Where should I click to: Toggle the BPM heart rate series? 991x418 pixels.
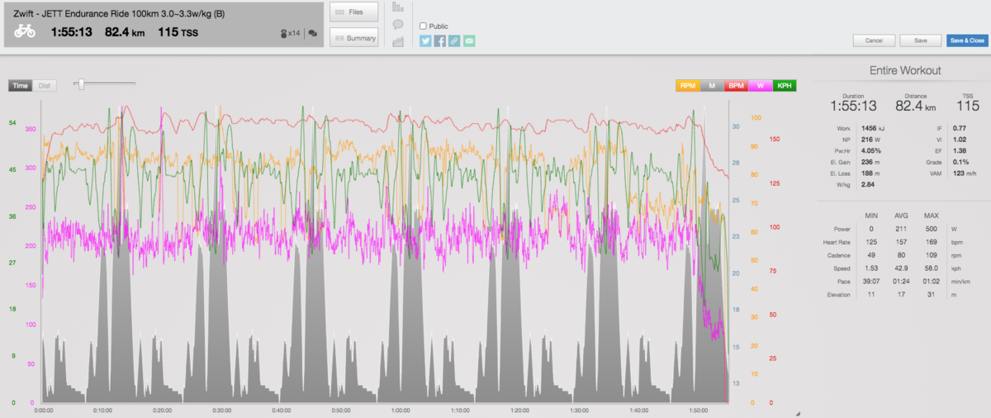coord(736,85)
